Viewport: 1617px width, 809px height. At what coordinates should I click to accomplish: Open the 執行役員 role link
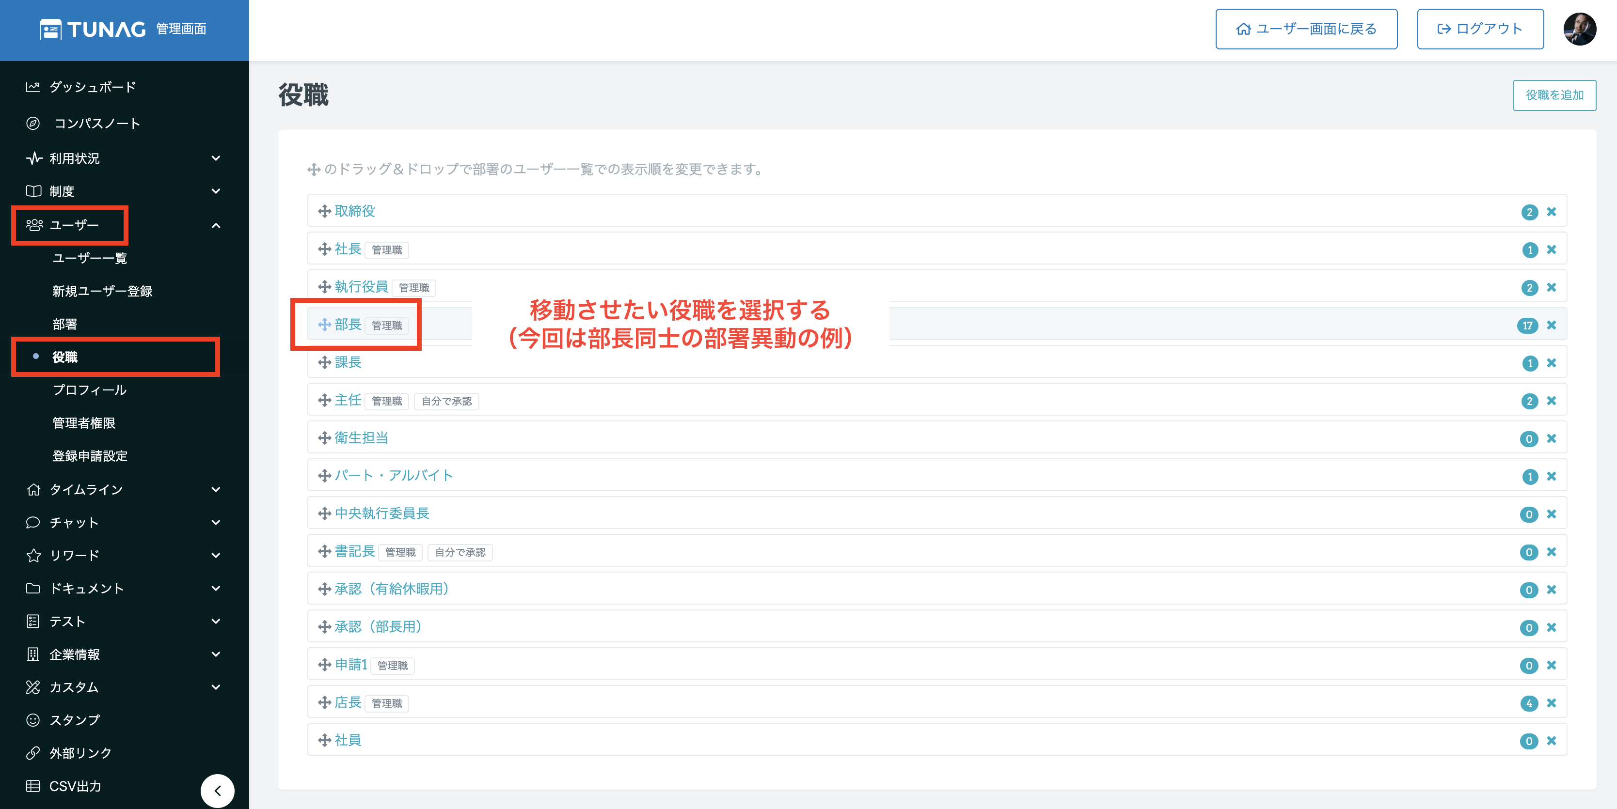pyautogui.click(x=361, y=287)
